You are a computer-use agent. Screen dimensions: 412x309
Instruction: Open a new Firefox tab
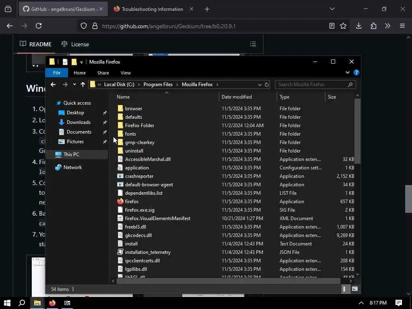[x=207, y=9]
